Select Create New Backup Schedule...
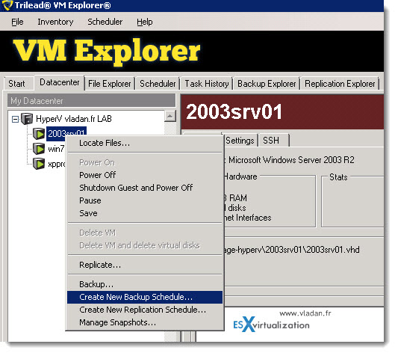Screen dimensions: 395x353 [x=145, y=297]
